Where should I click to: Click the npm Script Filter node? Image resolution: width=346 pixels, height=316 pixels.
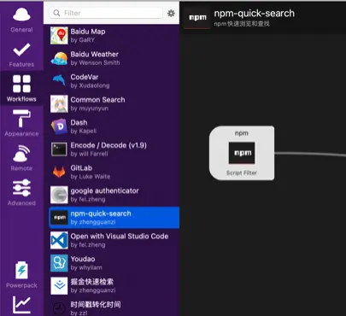pyautogui.click(x=242, y=153)
